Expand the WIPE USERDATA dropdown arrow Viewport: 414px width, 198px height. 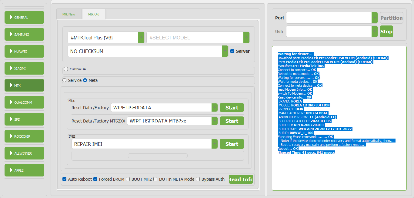(215, 108)
